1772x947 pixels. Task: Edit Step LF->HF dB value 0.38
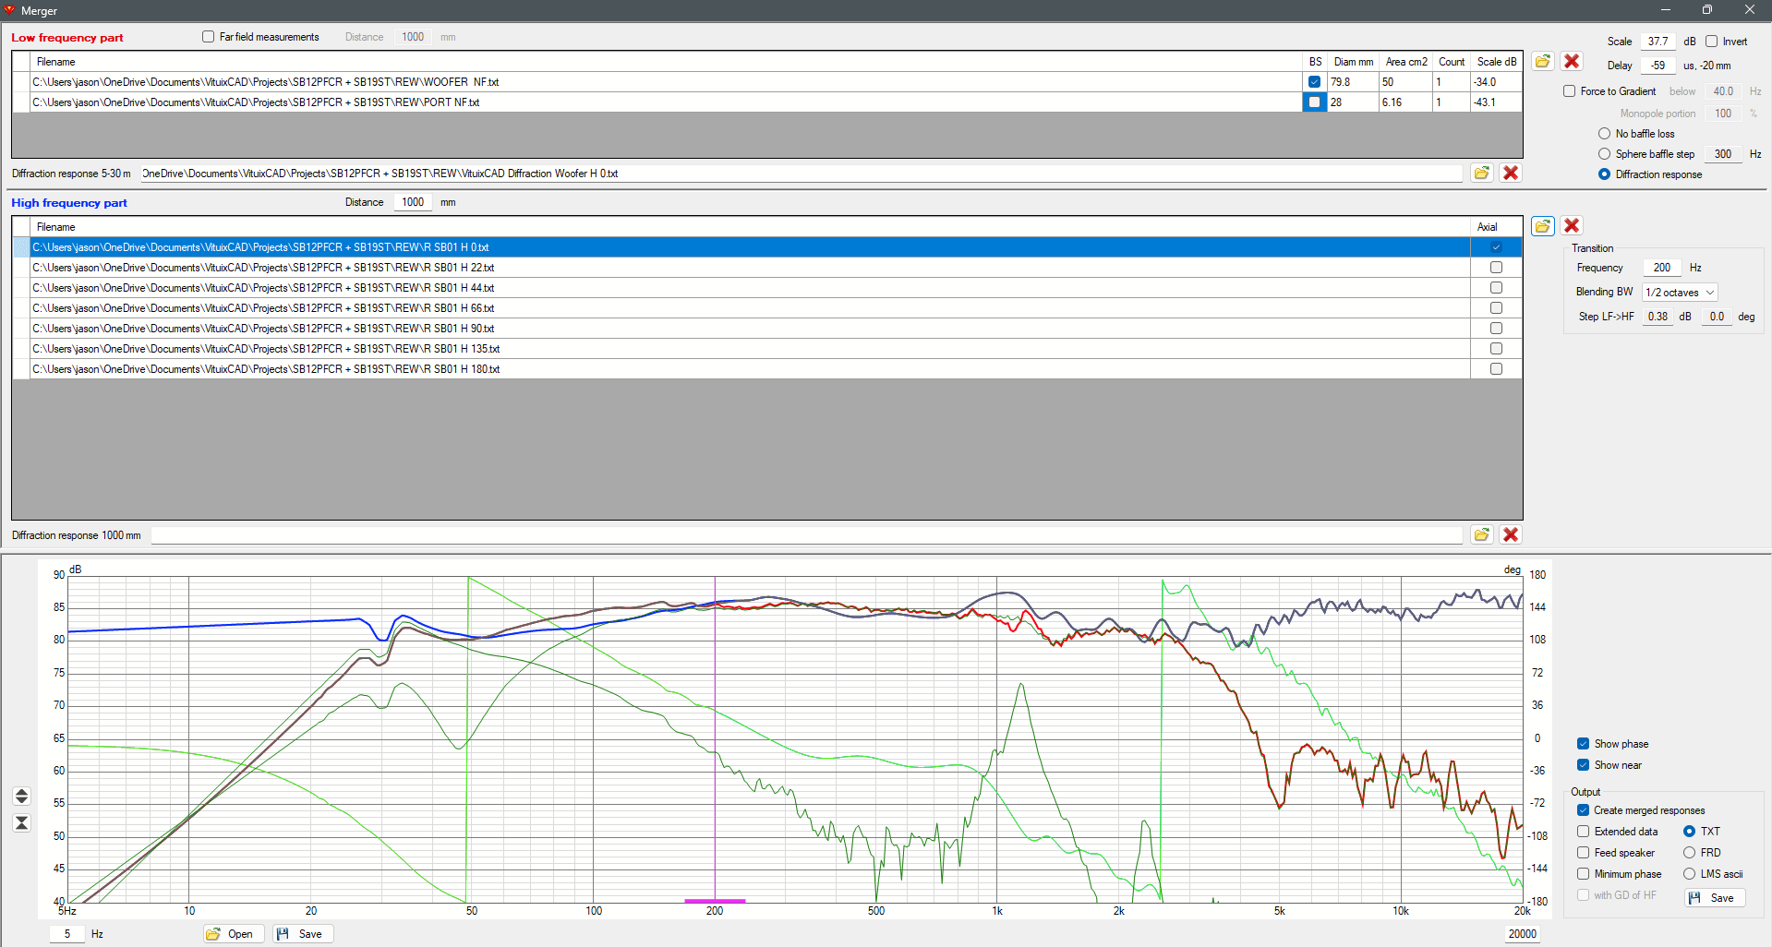tap(1658, 317)
